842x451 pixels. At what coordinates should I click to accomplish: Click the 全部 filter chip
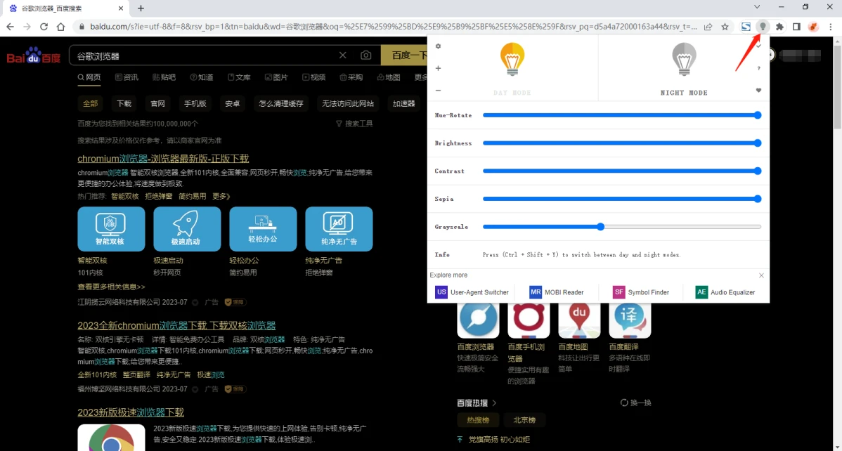pos(91,104)
